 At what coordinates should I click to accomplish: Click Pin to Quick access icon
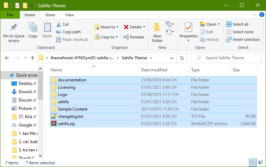[14, 27]
